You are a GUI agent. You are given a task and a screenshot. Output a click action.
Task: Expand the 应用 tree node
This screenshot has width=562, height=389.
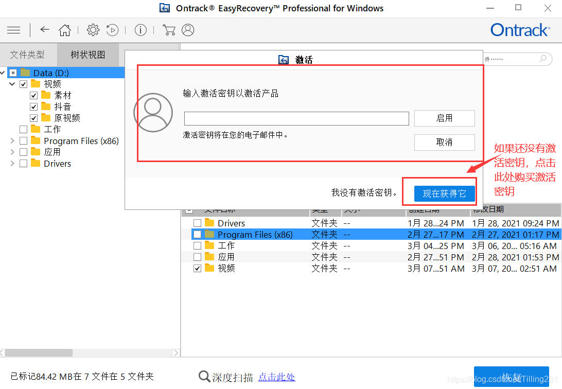12,152
